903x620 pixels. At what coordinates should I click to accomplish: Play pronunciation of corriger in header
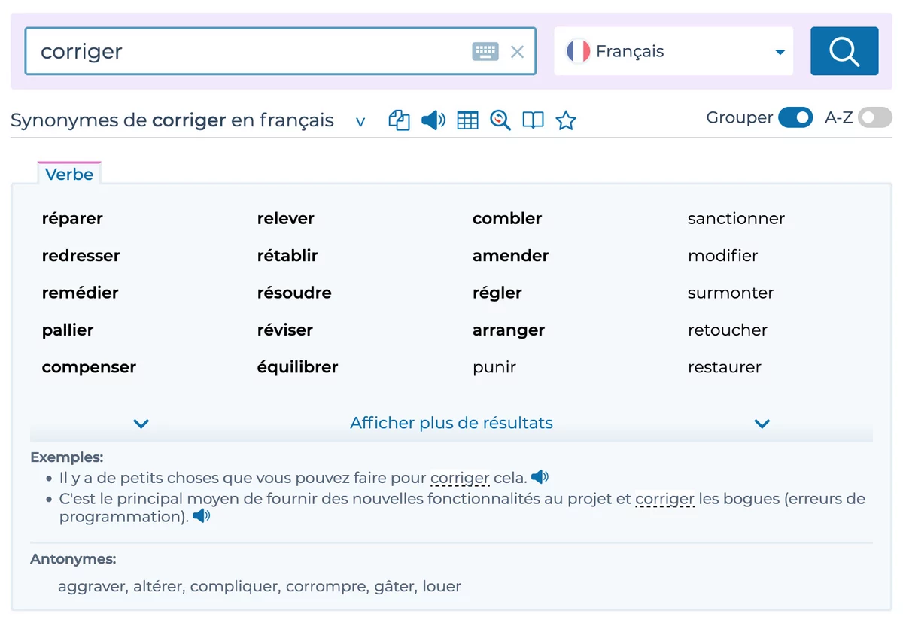pyautogui.click(x=433, y=120)
